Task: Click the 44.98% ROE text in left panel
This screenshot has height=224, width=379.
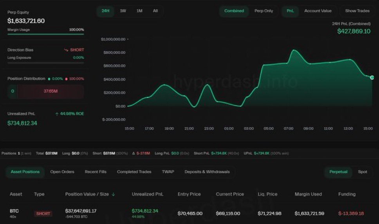Action: pos(72,114)
